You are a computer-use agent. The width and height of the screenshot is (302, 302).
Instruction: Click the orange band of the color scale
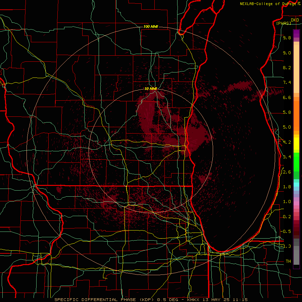[x=296, y=115]
